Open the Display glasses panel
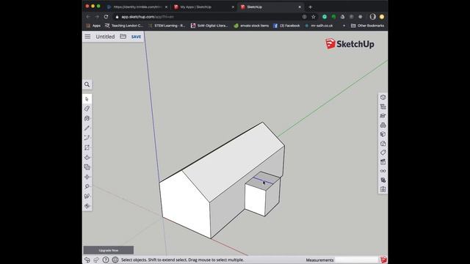 [383, 171]
